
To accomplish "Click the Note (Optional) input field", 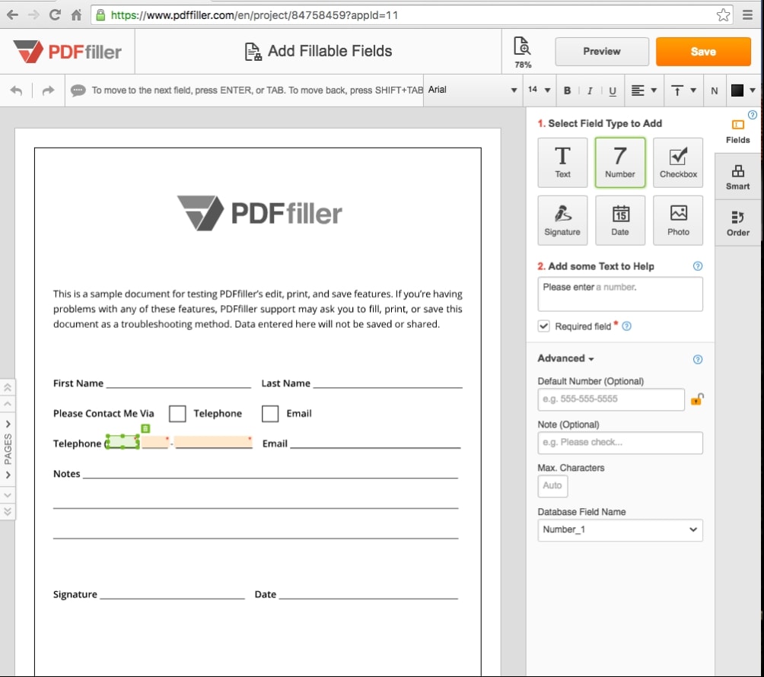I will point(619,443).
